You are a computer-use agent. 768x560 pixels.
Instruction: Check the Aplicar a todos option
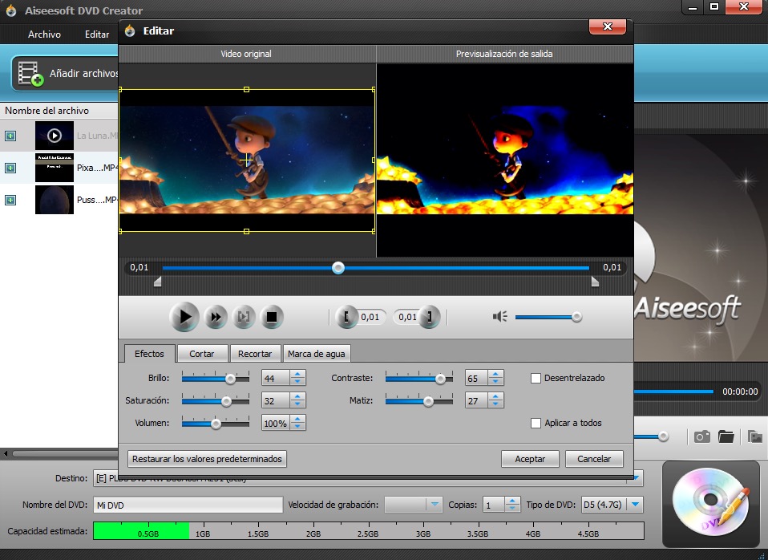tap(536, 423)
